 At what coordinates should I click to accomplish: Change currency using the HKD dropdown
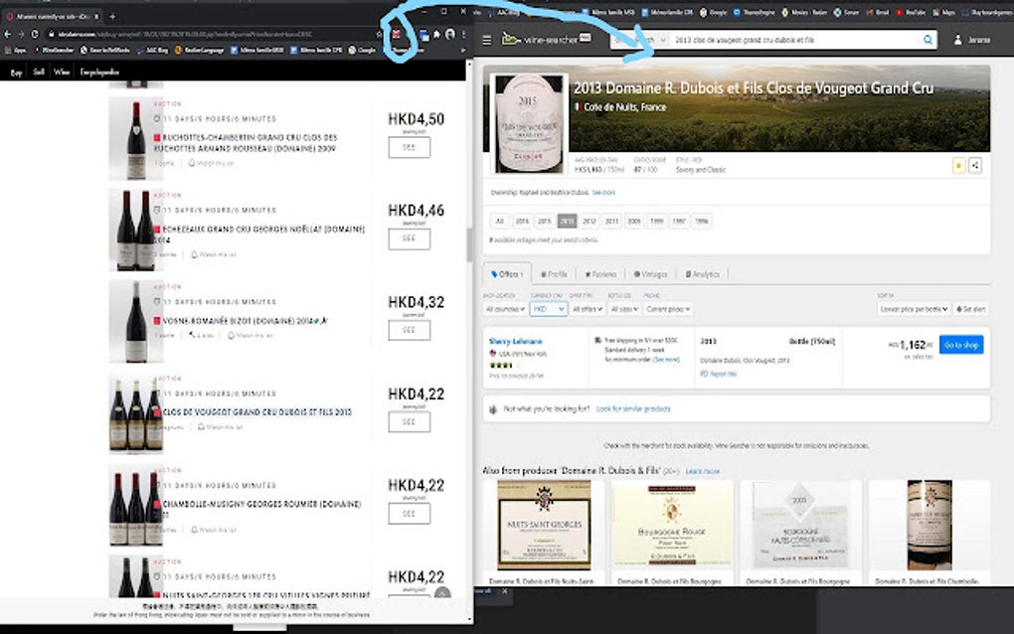point(548,309)
